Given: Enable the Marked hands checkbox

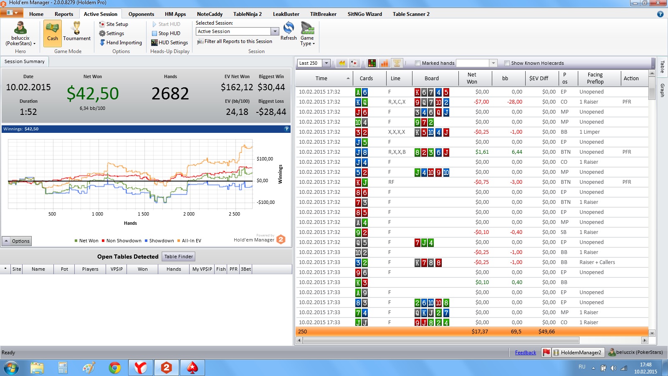Looking at the screenshot, I should point(417,64).
